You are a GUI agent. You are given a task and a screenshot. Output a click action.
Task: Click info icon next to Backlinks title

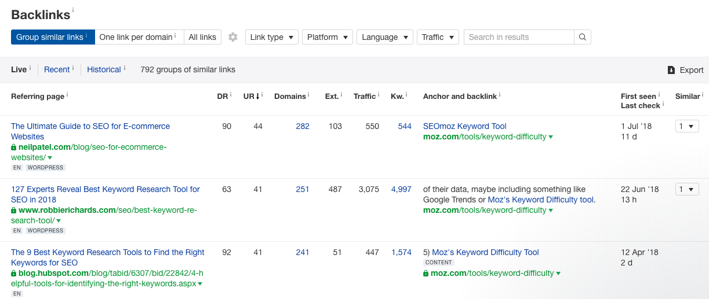(x=74, y=10)
